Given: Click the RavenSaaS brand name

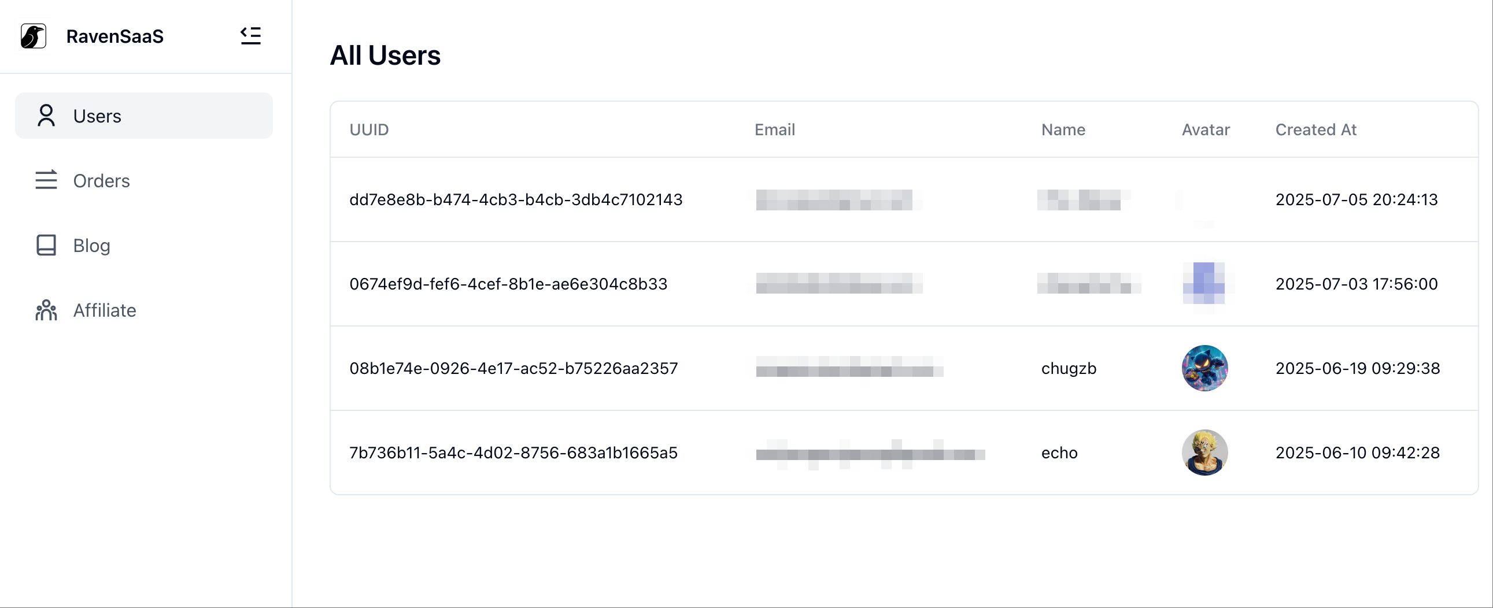Looking at the screenshot, I should coord(114,36).
